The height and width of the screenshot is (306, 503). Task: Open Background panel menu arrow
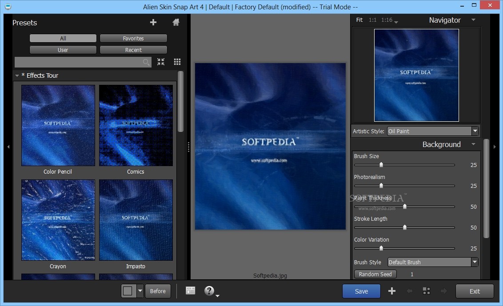pyautogui.click(x=473, y=144)
